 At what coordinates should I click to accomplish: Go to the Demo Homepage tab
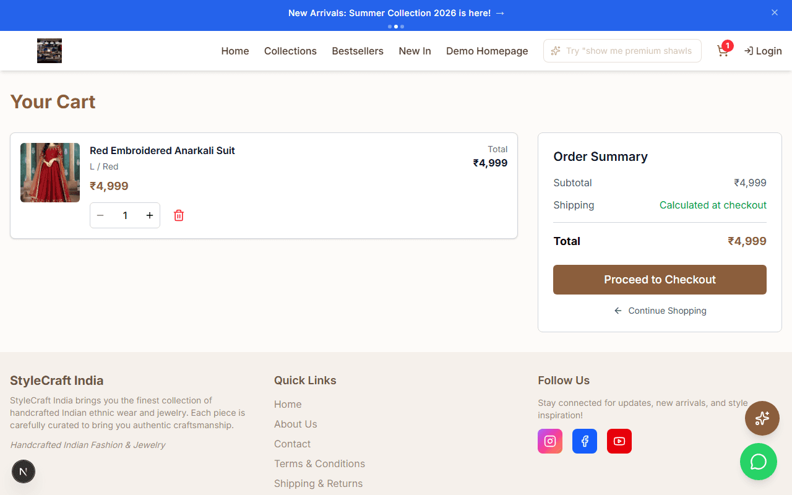click(487, 51)
